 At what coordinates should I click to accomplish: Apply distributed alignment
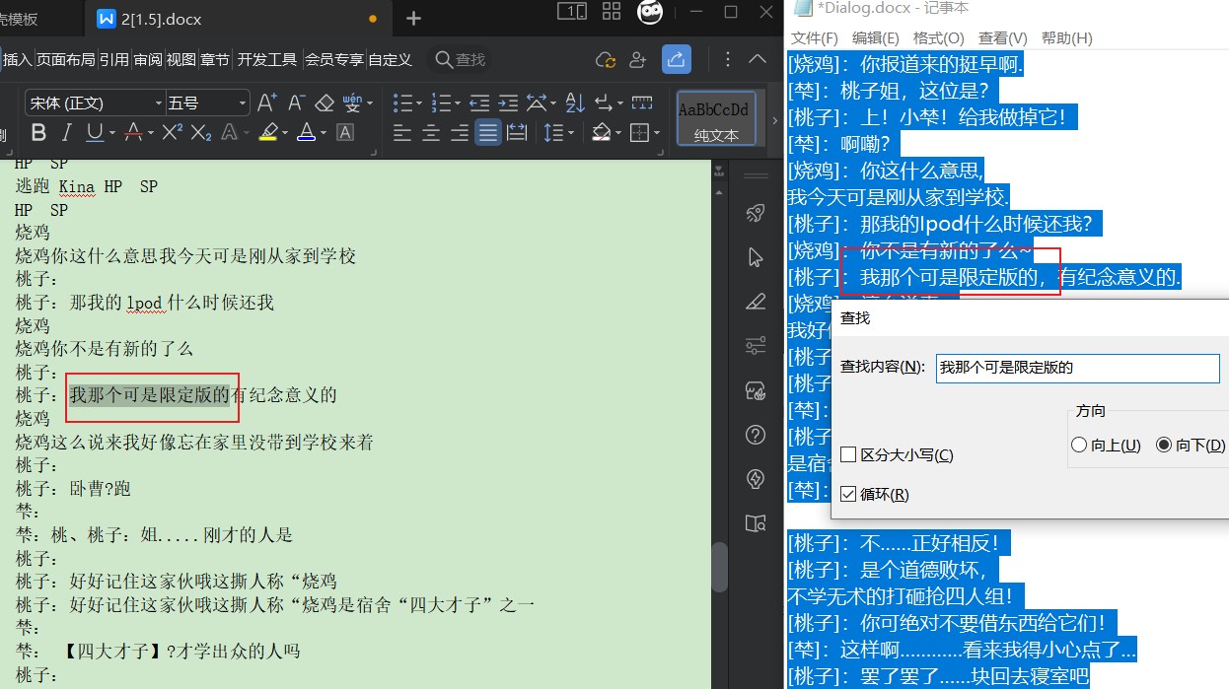tap(517, 132)
